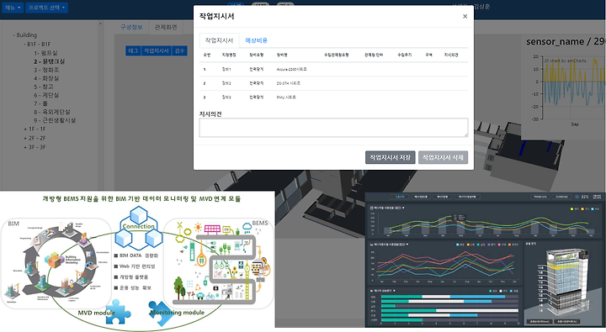
Task: Click the SCHEDULE dashboard button
Action: (561, 197)
